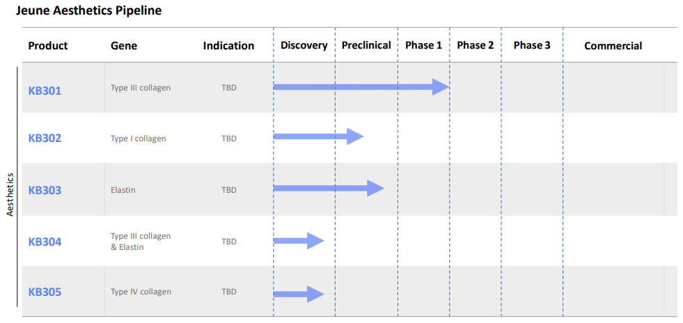Click the TBD indication for KB302
Viewport: 683px width, 323px height.
point(229,139)
